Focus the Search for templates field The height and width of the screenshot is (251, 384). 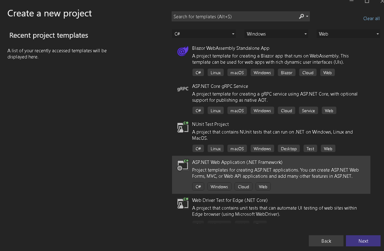coord(234,16)
